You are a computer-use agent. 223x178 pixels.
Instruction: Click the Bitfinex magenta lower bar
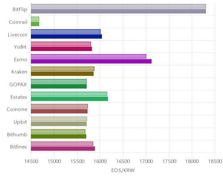63,149
